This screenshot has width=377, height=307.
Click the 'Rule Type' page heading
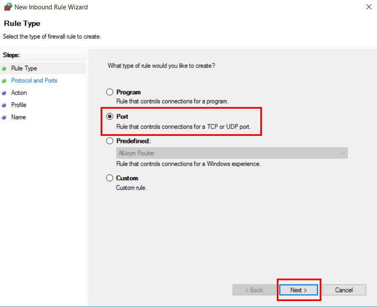pyautogui.click(x=22, y=23)
